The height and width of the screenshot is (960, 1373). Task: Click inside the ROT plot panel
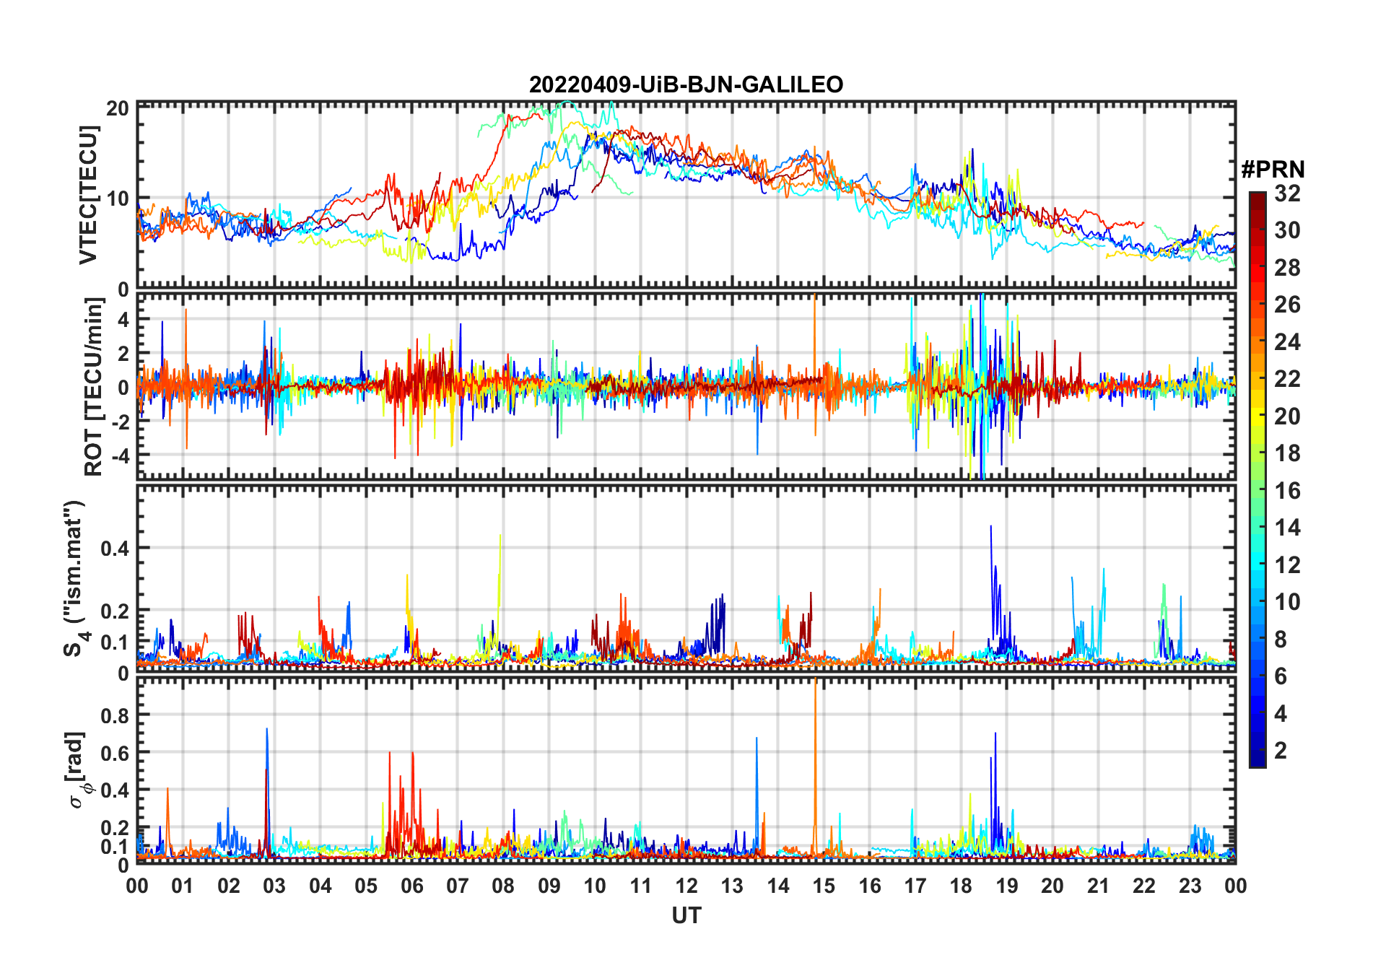click(686, 386)
